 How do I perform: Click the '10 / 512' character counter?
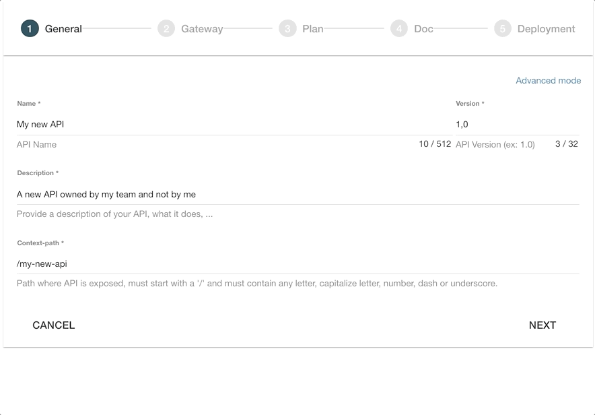pos(435,144)
